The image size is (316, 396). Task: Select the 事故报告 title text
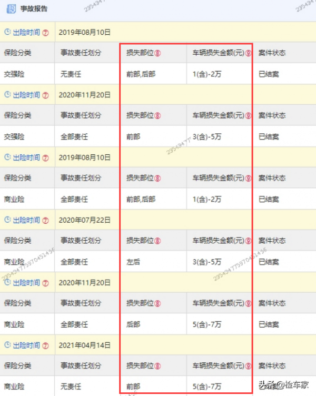34,9
